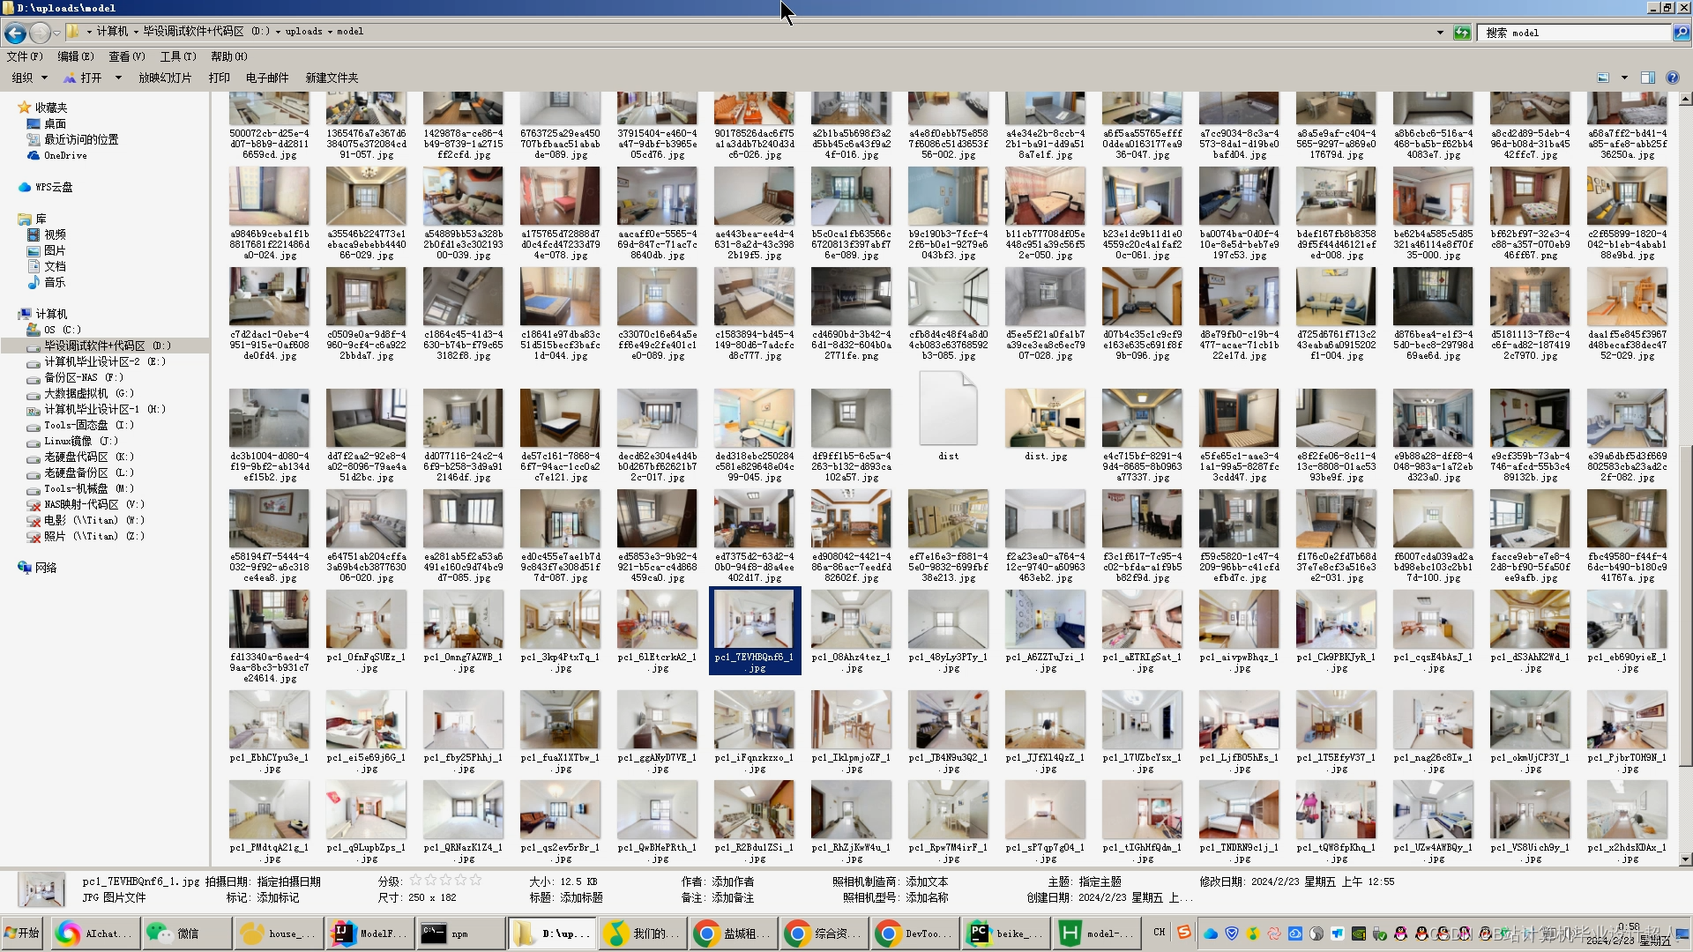Viewport: 1693px width, 952px height.
Task: Toggle the preview pane button
Action: pos(1647,78)
